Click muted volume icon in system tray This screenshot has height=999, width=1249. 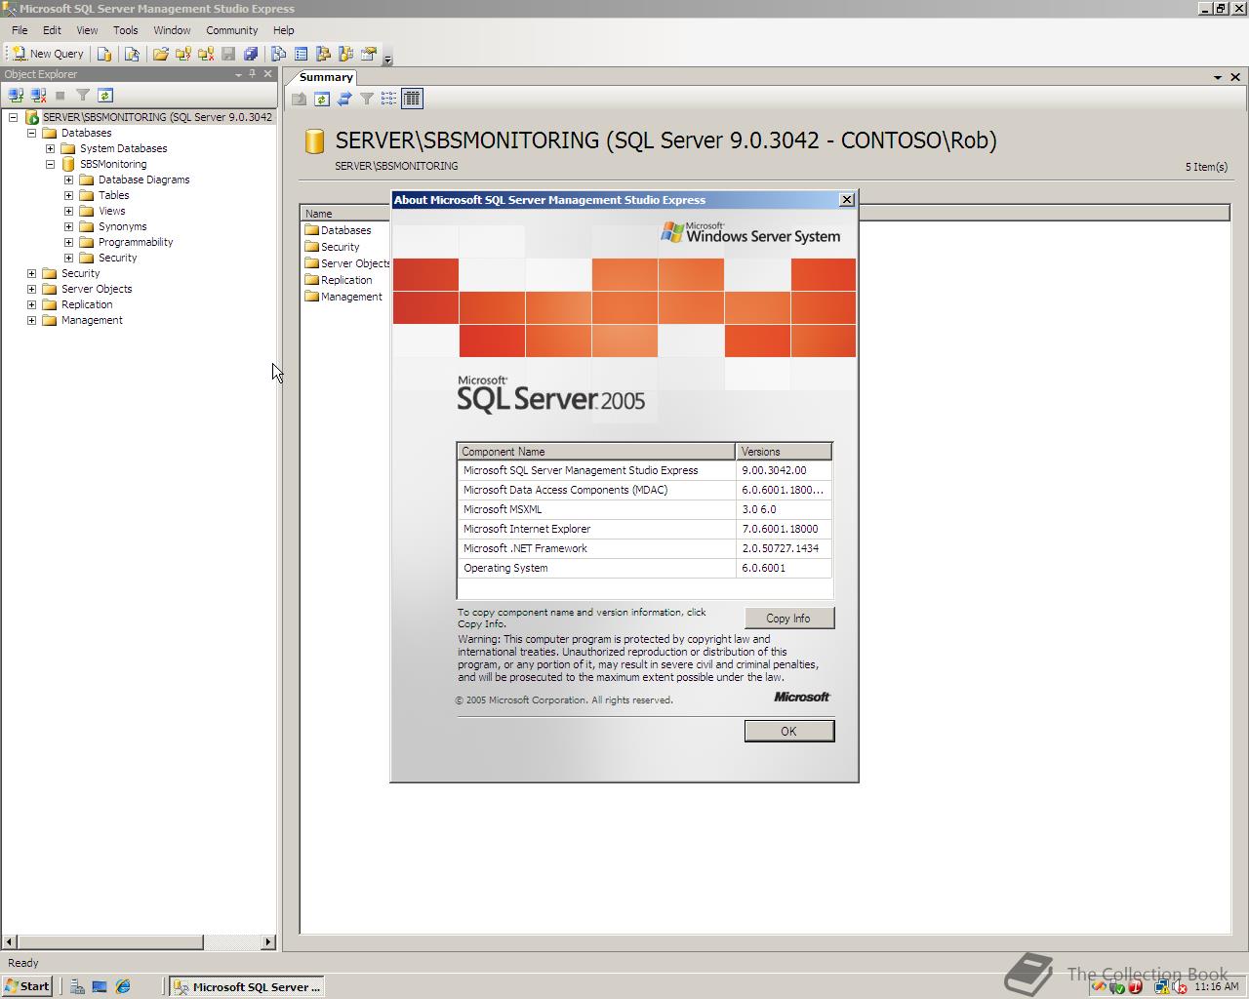tap(1179, 986)
